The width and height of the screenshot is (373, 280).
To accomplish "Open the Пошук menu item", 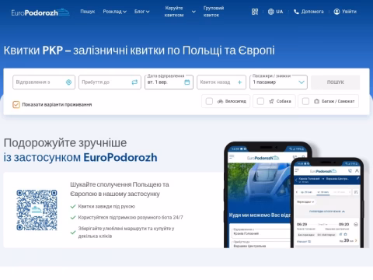I will (88, 12).
